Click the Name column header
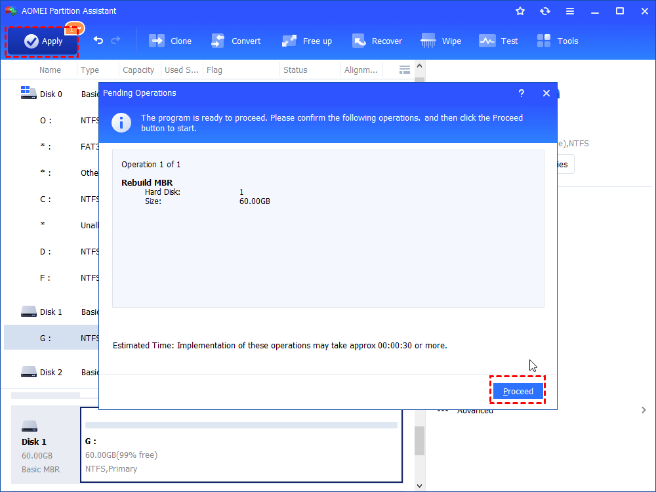Viewport: 656px width, 492px height. coord(51,70)
